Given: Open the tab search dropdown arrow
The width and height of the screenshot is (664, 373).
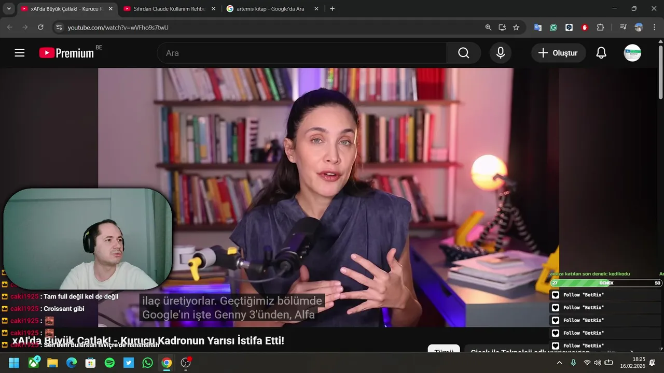Looking at the screenshot, I should pos(9,9).
